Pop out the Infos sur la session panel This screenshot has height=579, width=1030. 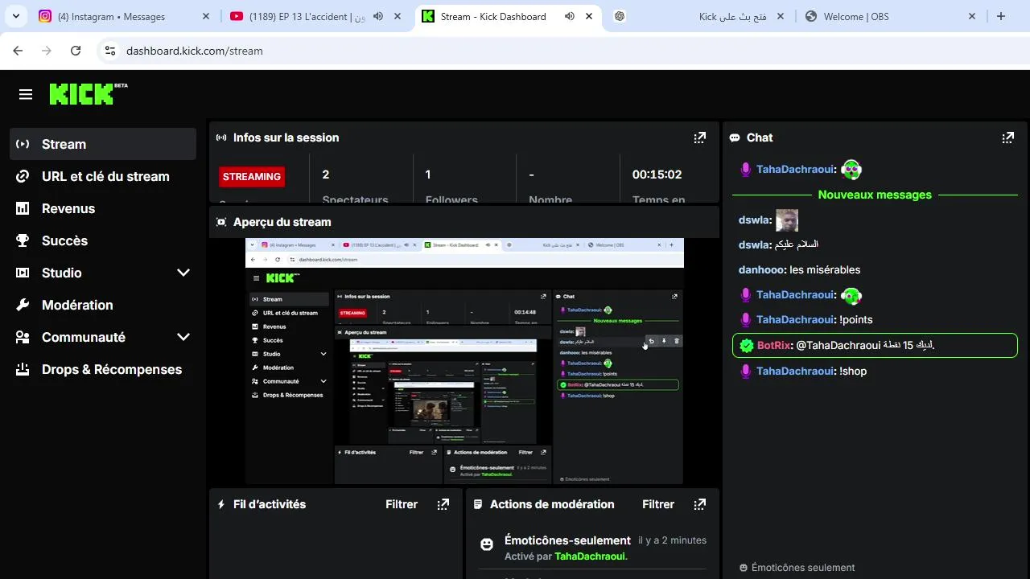coord(700,138)
